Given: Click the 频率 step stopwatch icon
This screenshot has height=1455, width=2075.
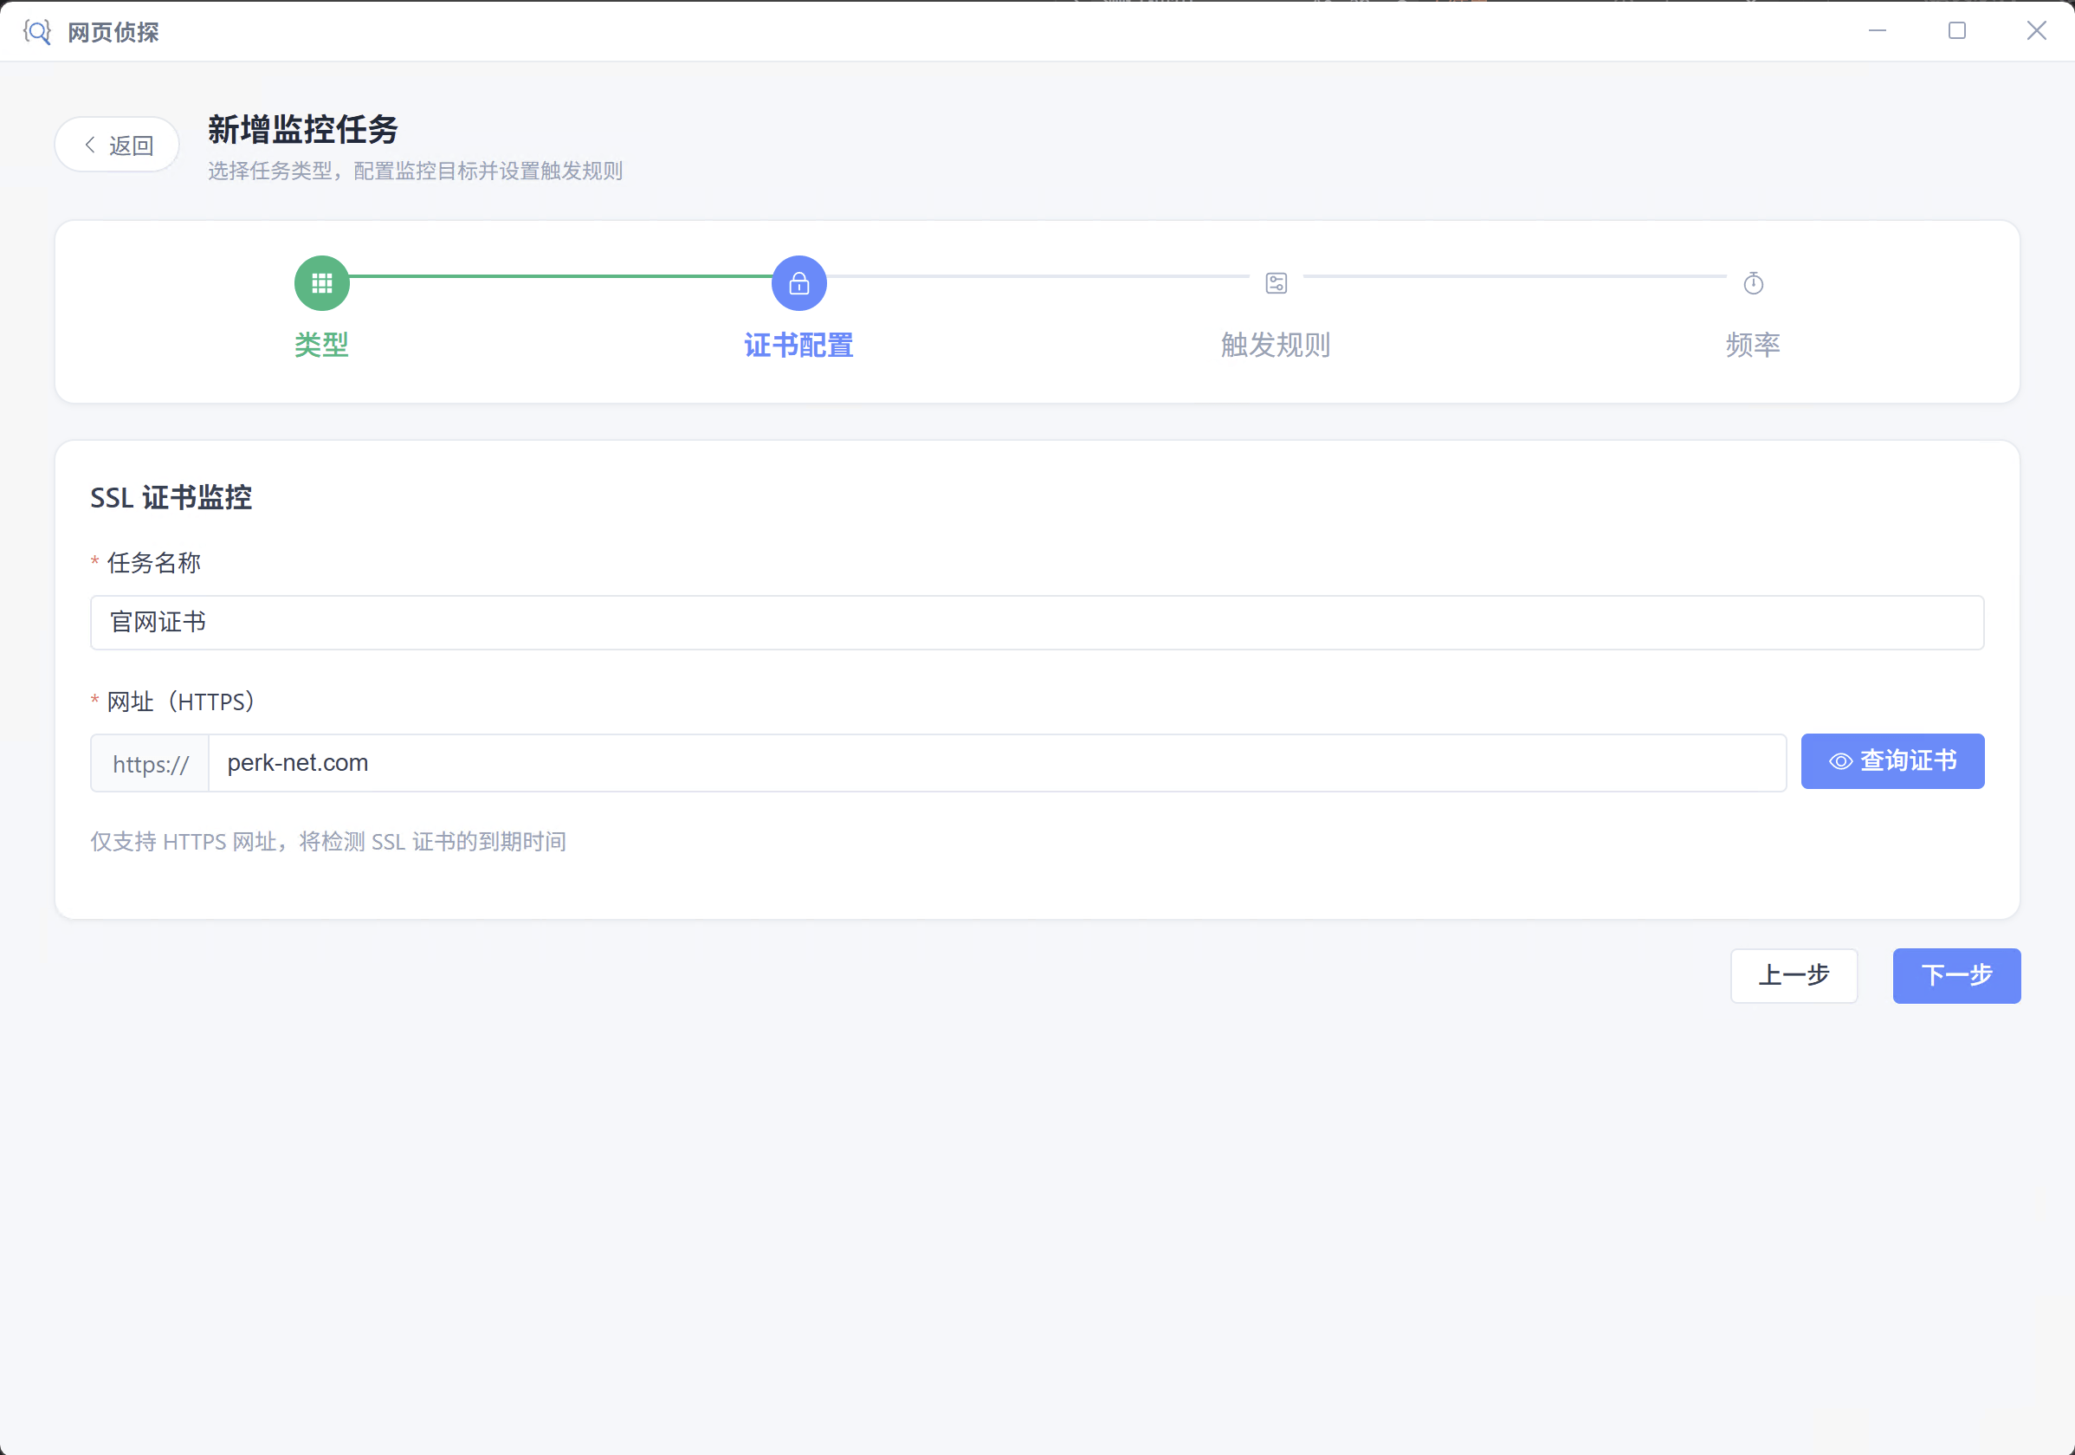Looking at the screenshot, I should [x=1753, y=284].
